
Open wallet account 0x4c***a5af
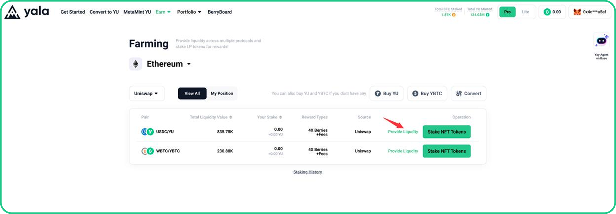tap(590, 12)
